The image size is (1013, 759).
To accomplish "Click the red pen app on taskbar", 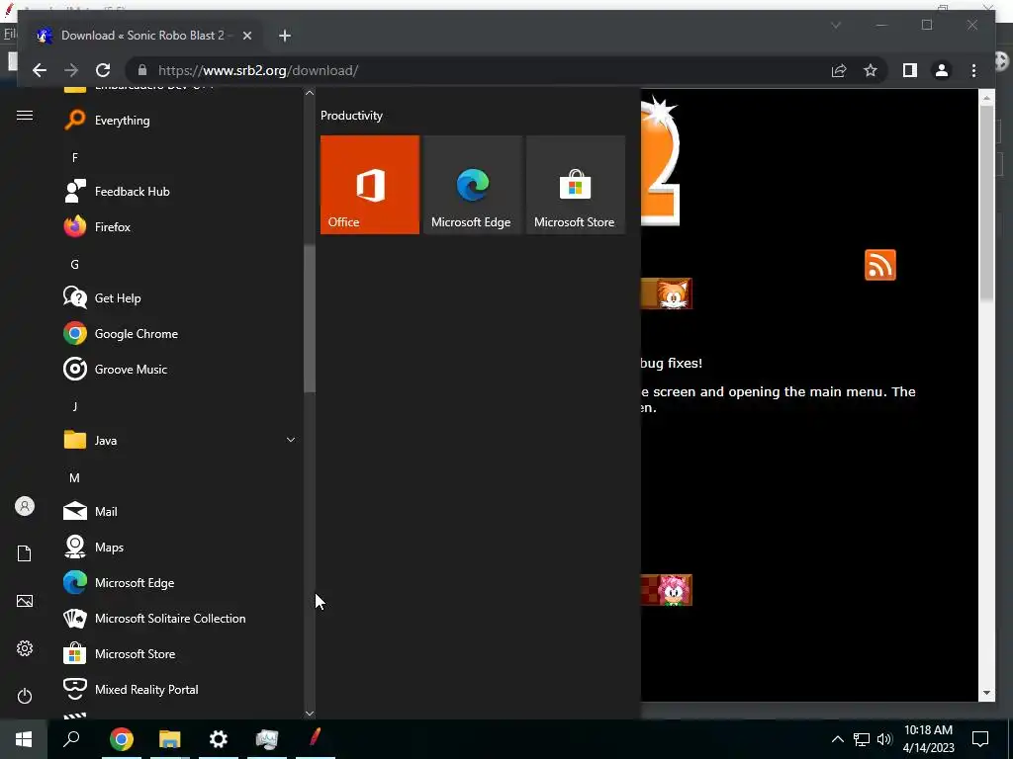I will (316, 739).
